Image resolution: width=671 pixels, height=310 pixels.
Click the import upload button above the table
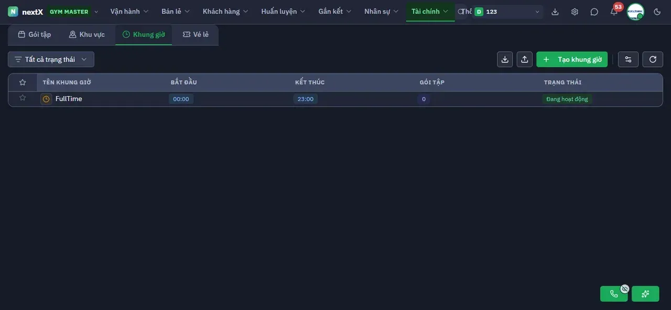[x=525, y=59]
